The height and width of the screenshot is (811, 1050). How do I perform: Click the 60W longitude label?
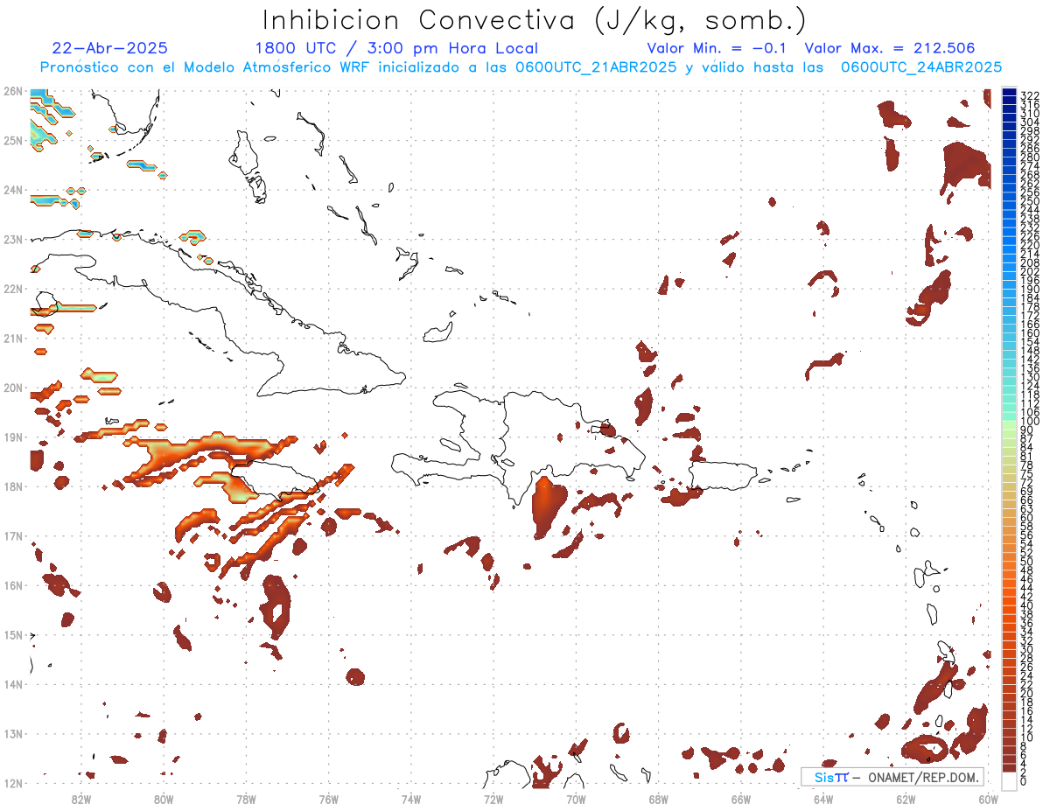coord(987,798)
